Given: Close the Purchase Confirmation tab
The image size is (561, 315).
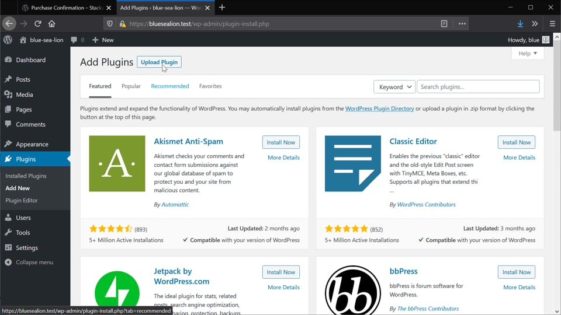Looking at the screenshot, I should (109, 8).
